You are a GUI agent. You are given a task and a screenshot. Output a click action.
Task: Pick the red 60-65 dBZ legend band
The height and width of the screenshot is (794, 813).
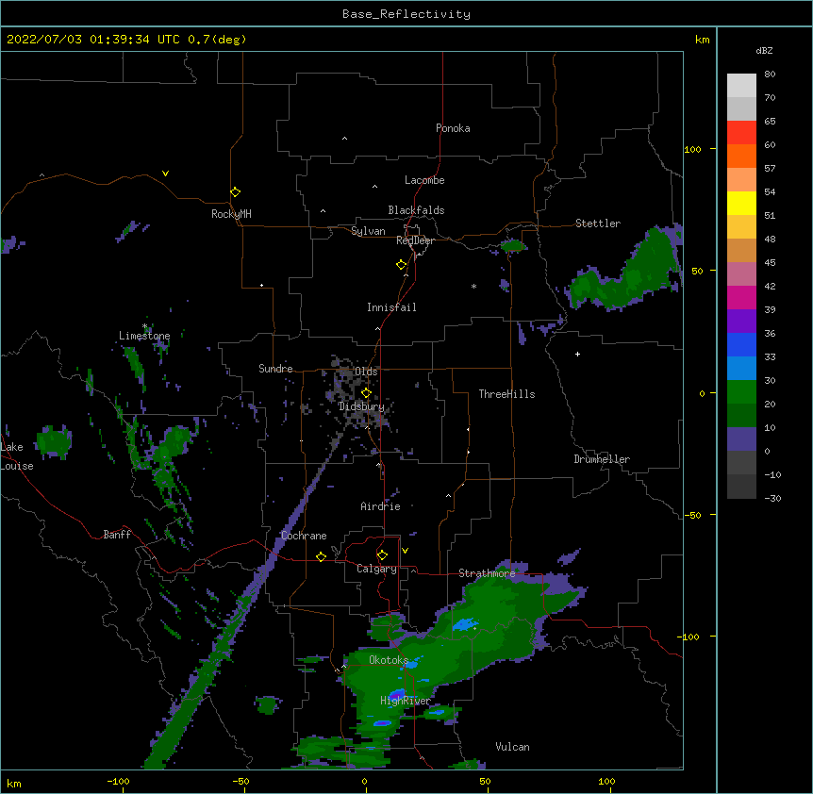(741, 133)
